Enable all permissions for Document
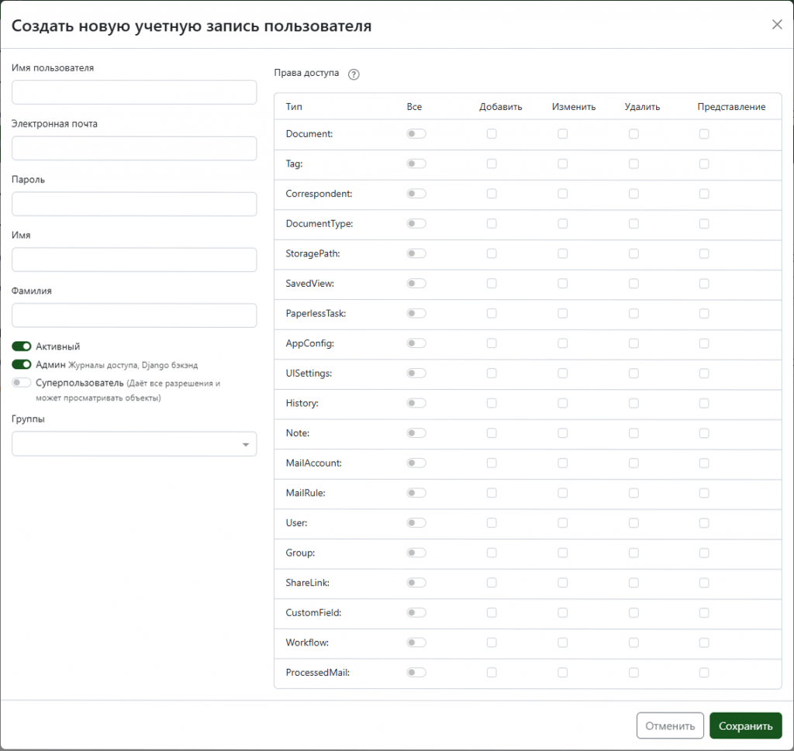 pos(416,134)
